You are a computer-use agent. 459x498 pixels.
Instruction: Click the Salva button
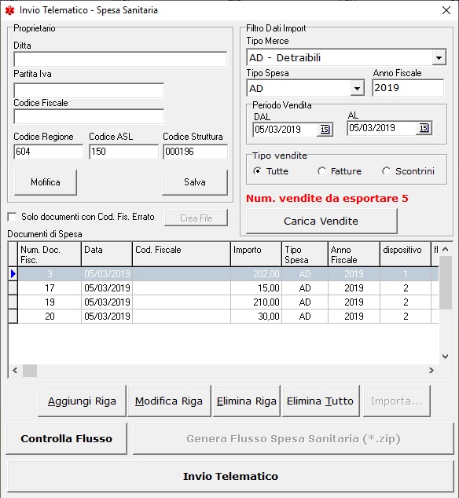(195, 182)
